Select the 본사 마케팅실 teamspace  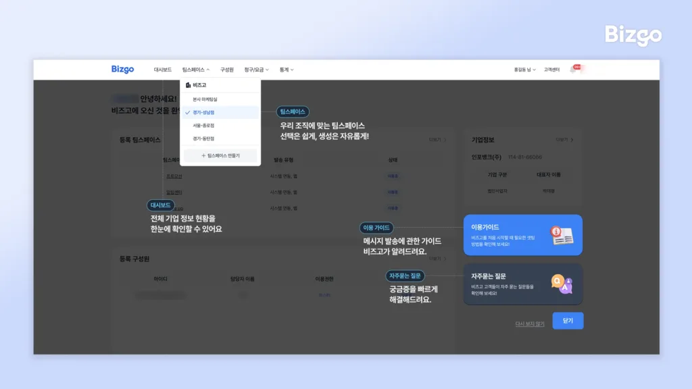pos(220,99)
